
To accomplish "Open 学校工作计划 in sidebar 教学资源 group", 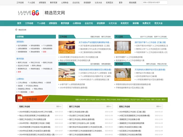I will pos(35,63).
